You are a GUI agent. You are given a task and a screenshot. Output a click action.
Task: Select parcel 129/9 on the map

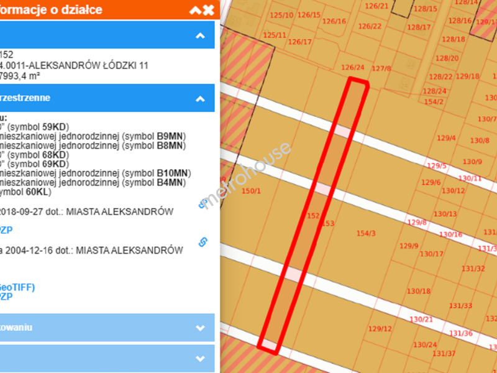click(x=409, y=246)
